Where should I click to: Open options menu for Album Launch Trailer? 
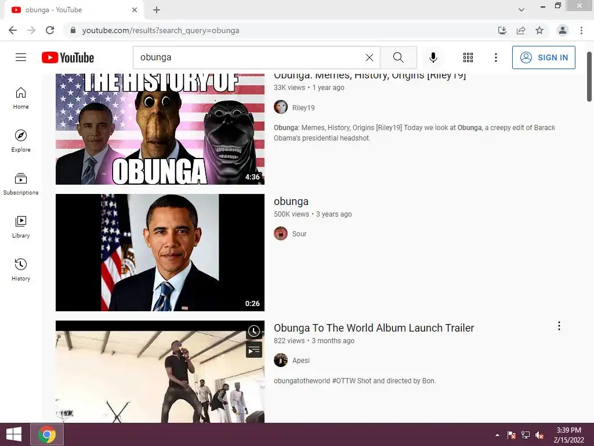click(559, 326)
